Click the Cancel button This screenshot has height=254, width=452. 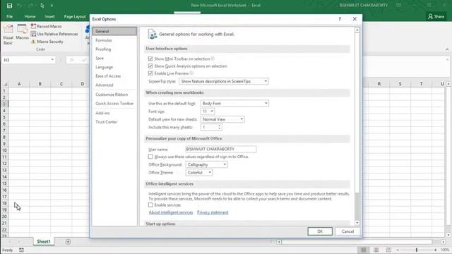click(347, 231)
